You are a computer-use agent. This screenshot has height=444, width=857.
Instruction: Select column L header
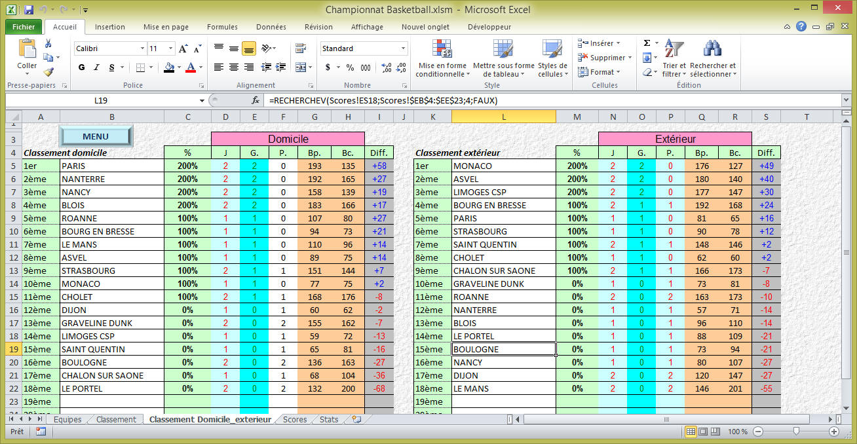(x=503, y=117)
